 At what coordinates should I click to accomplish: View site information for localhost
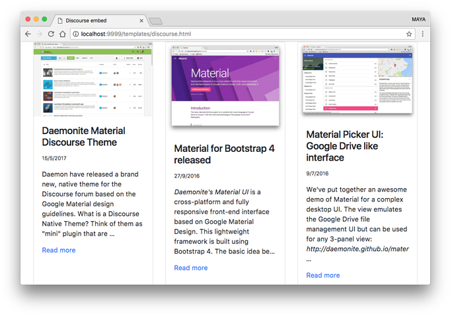pos(76,34)
